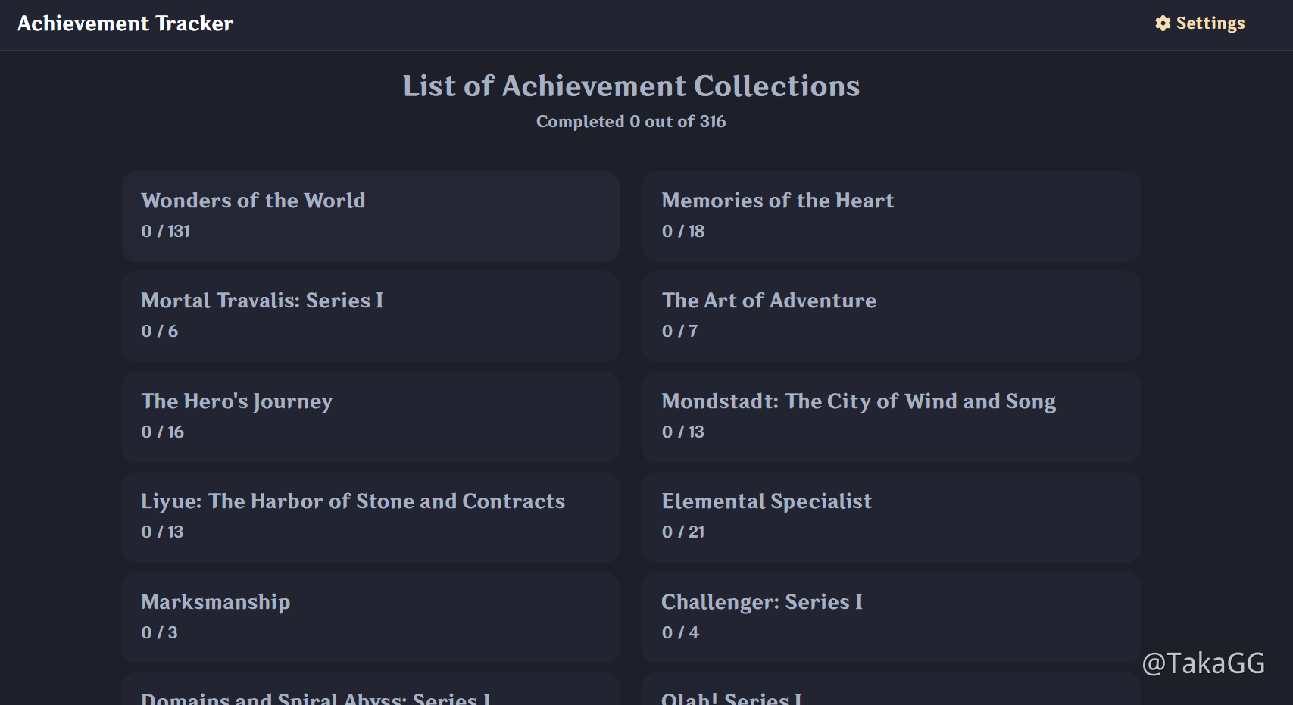1293x705 pixels.
Task: Open the Elemental Specialist collection
Action: pyautogui.click(x=891, y=517)
